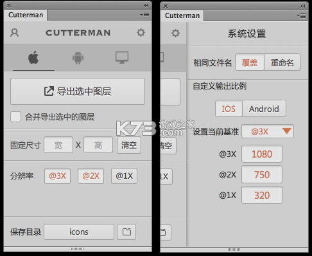312x256 pixels.
Task: Click the gear icon in right settings panel
Action: click(175, 33)
